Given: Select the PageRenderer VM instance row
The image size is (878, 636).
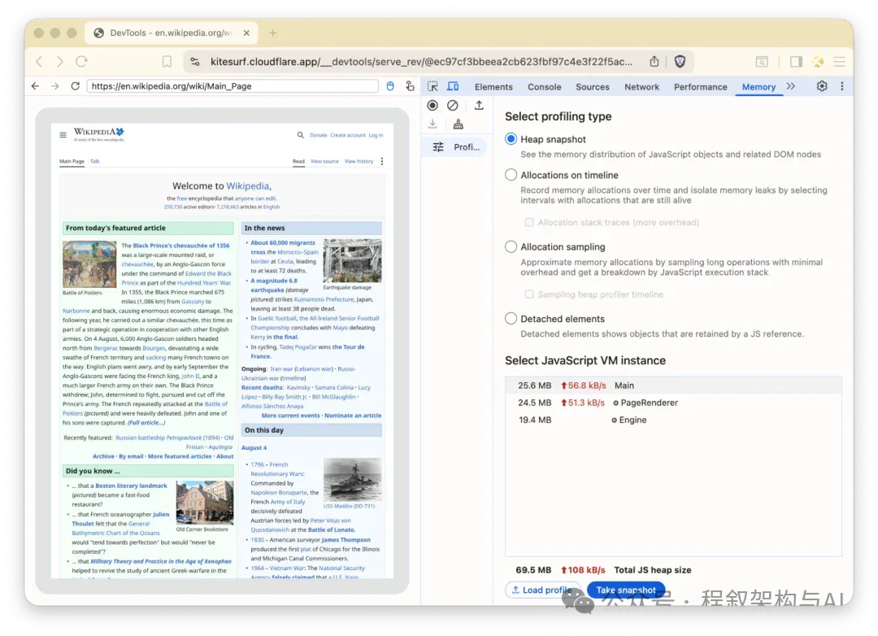Looking at the screenshot, I should (x=673, y=403).
